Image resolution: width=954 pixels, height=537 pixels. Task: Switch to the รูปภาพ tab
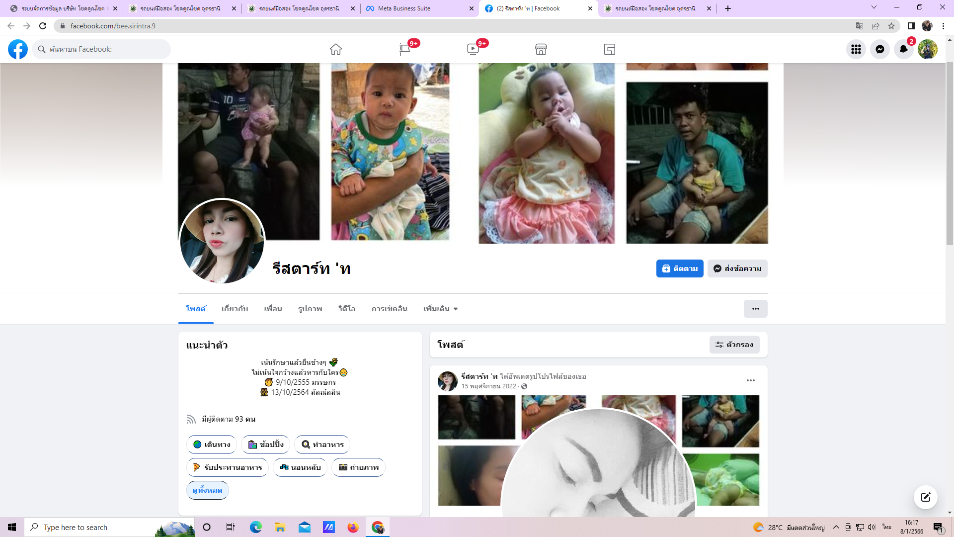(310, 309)
